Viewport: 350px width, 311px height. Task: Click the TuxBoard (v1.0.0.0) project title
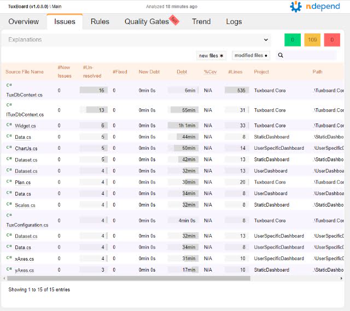click(28, 7)
